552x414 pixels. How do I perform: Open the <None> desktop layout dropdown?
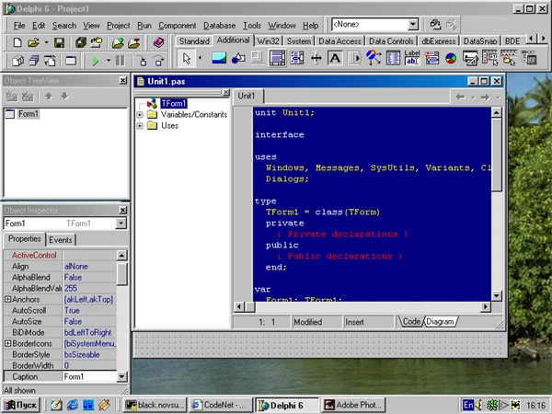pyautogui.click(x=412, y=25)
